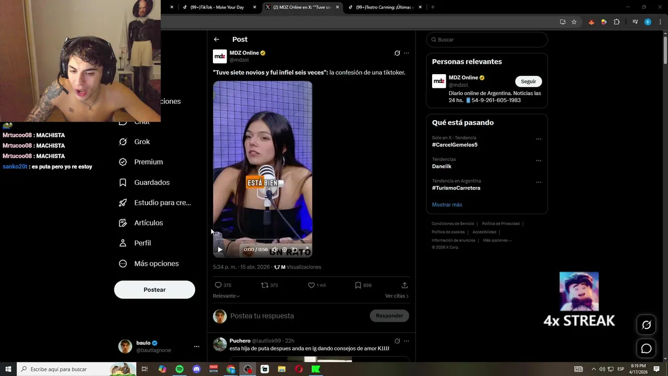Like the post with the heart icon

point(311,285)
